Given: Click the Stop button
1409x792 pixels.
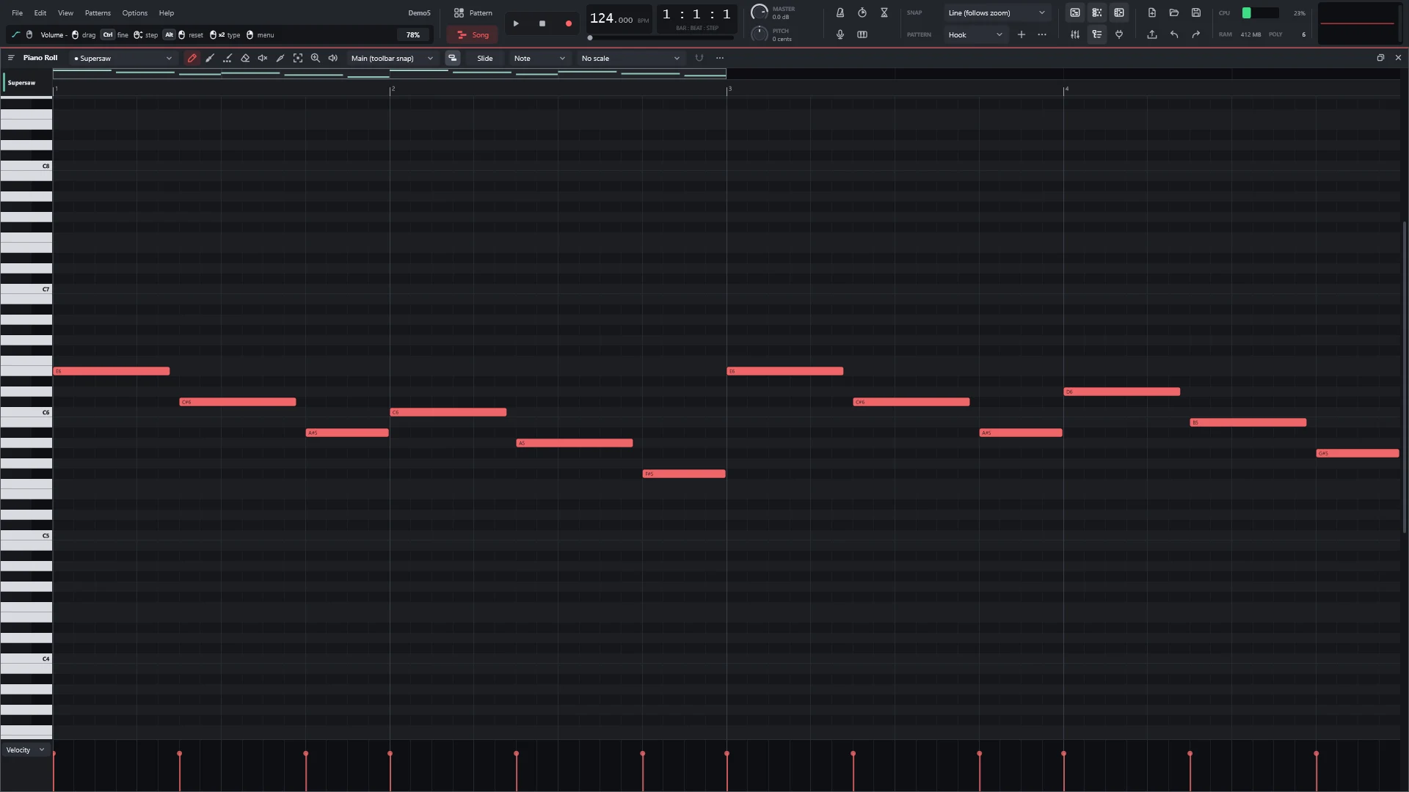Looking at the screenshot, I should [542, 23].
